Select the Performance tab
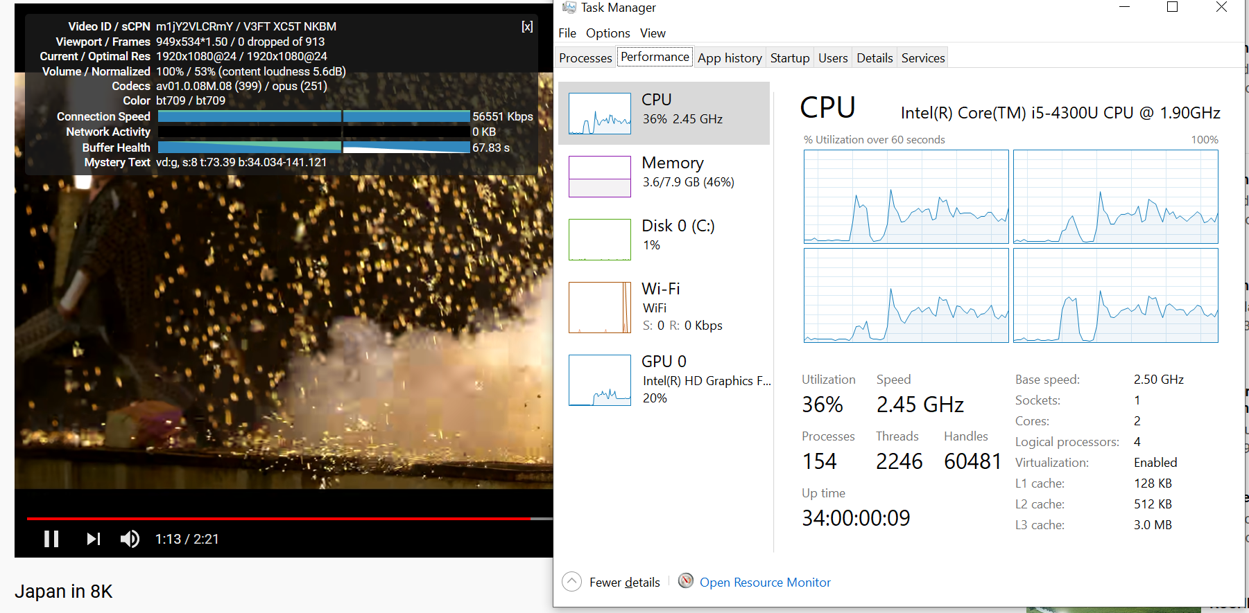 tap(655, 57)
